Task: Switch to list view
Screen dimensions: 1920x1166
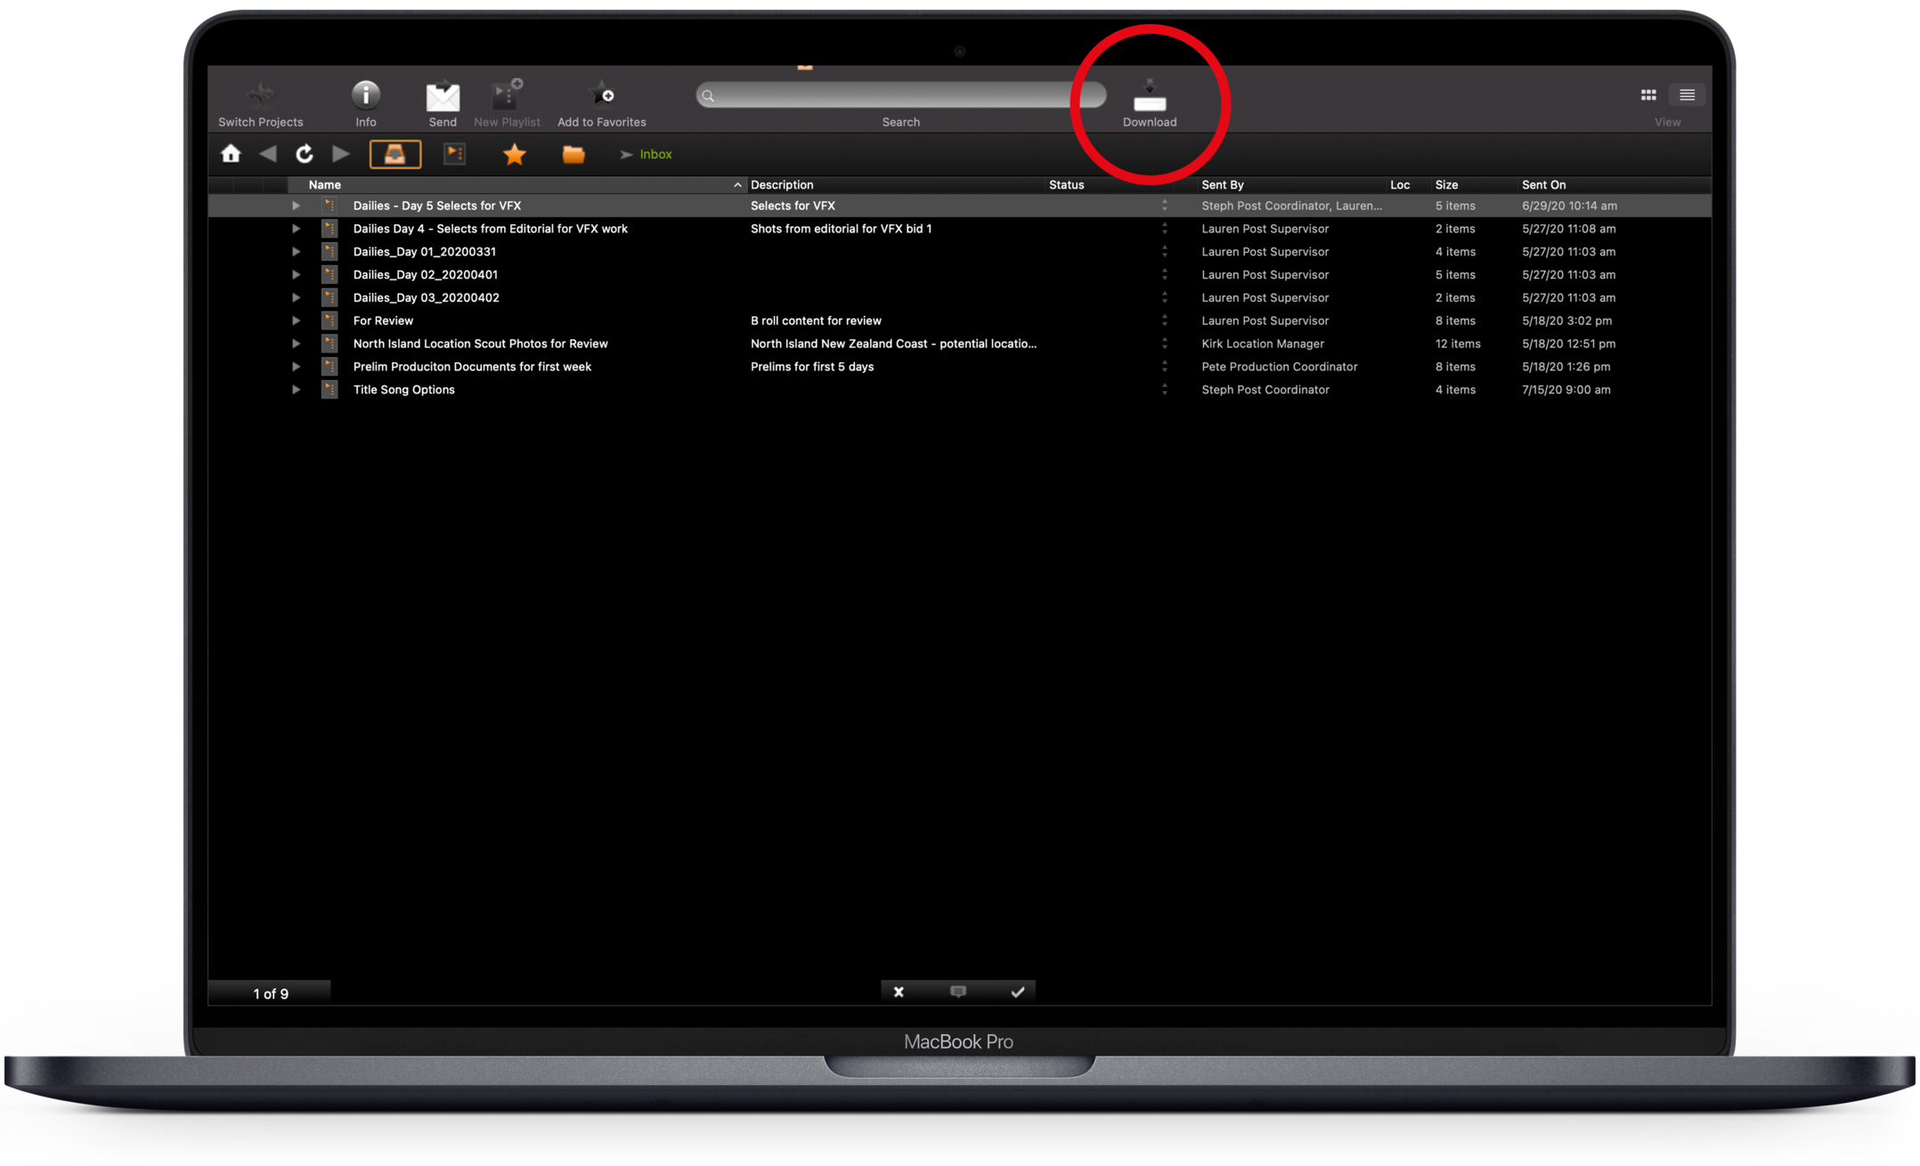Action: [x=1687, y=95]
